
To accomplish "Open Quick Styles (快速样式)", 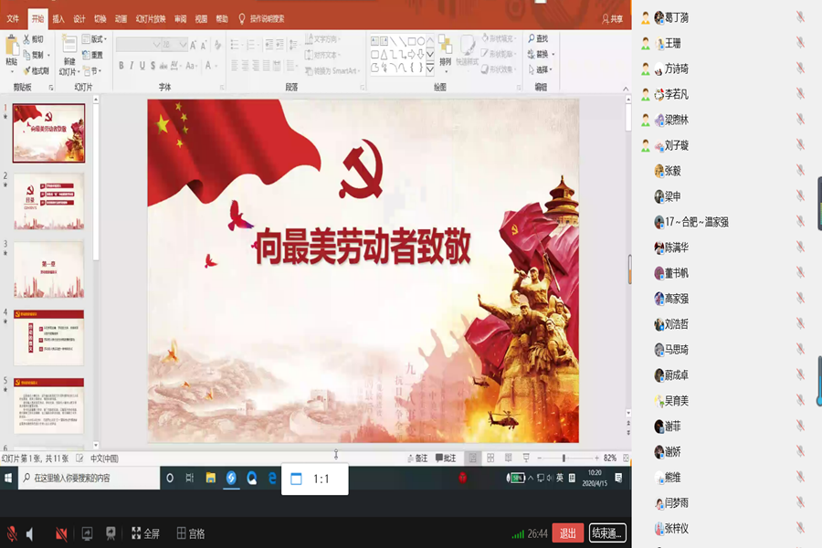I will [x=467, y=51].
